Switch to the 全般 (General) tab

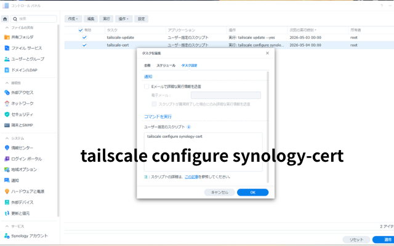tap(147, 65)
